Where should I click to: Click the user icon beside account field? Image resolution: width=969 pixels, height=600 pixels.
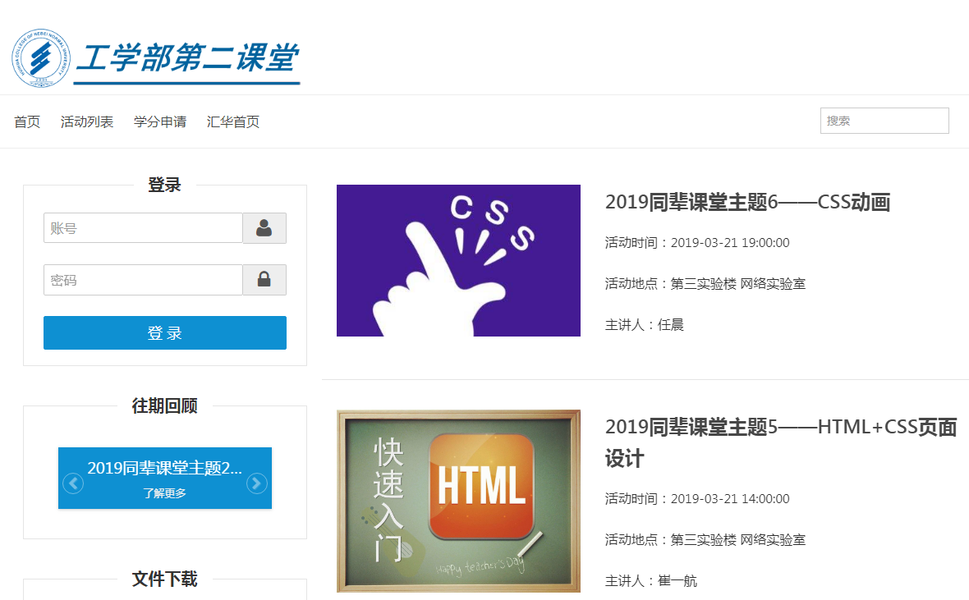tap(264, 228)
